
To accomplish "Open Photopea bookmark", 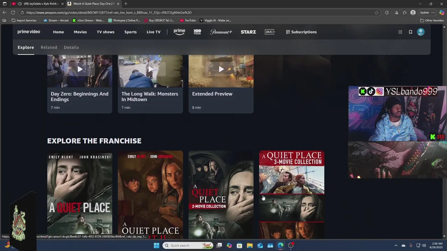I will click(x=124, y=20).
